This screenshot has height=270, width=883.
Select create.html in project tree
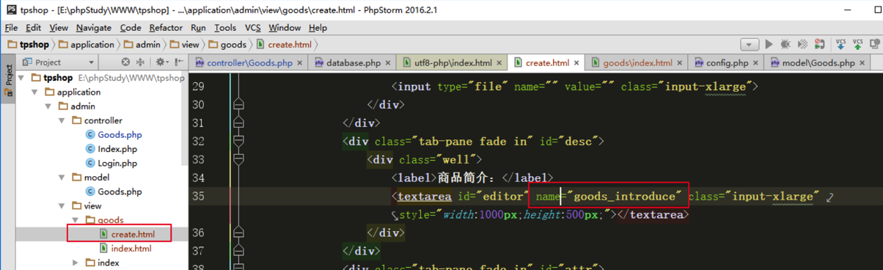coord(126,234)
